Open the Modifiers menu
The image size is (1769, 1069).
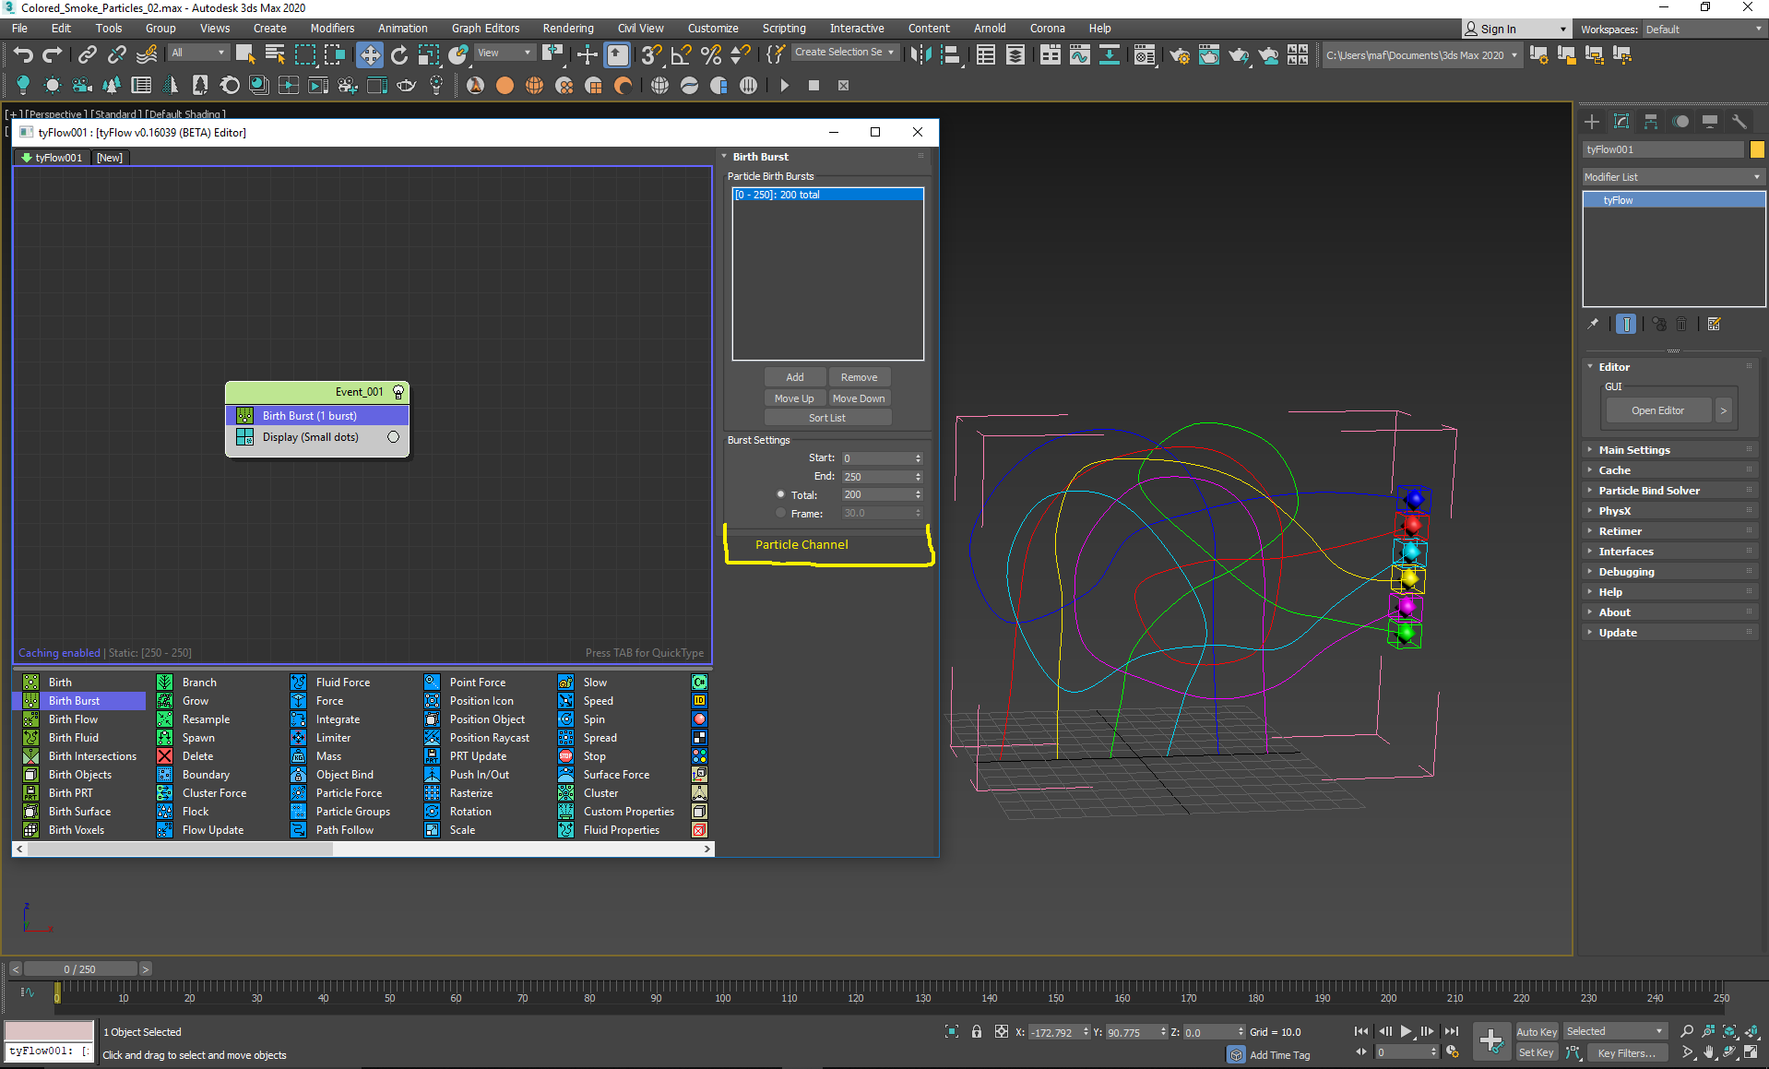[332, 29]
